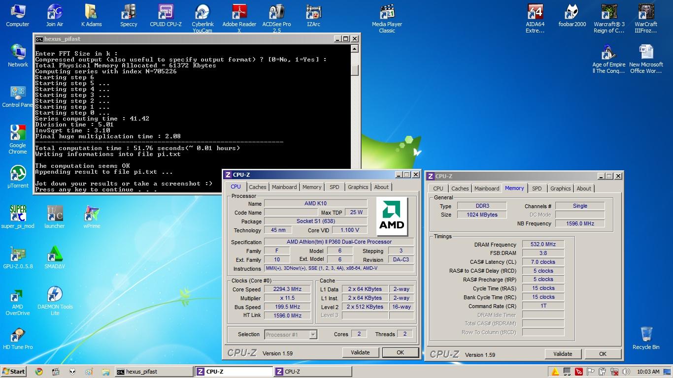Select SPD tab in left CPU-Z window
This screenshot has height=378, width=673.
(x=335, y=187)
